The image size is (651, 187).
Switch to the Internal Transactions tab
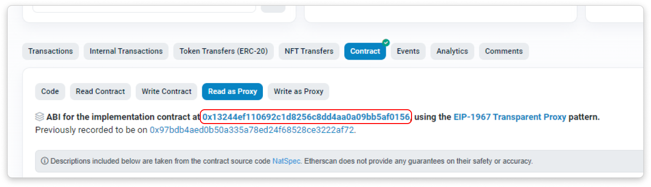126,51
